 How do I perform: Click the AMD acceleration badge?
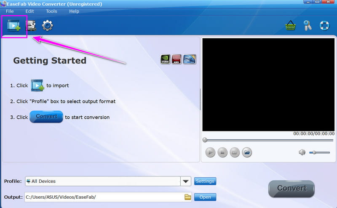(177, 59)
